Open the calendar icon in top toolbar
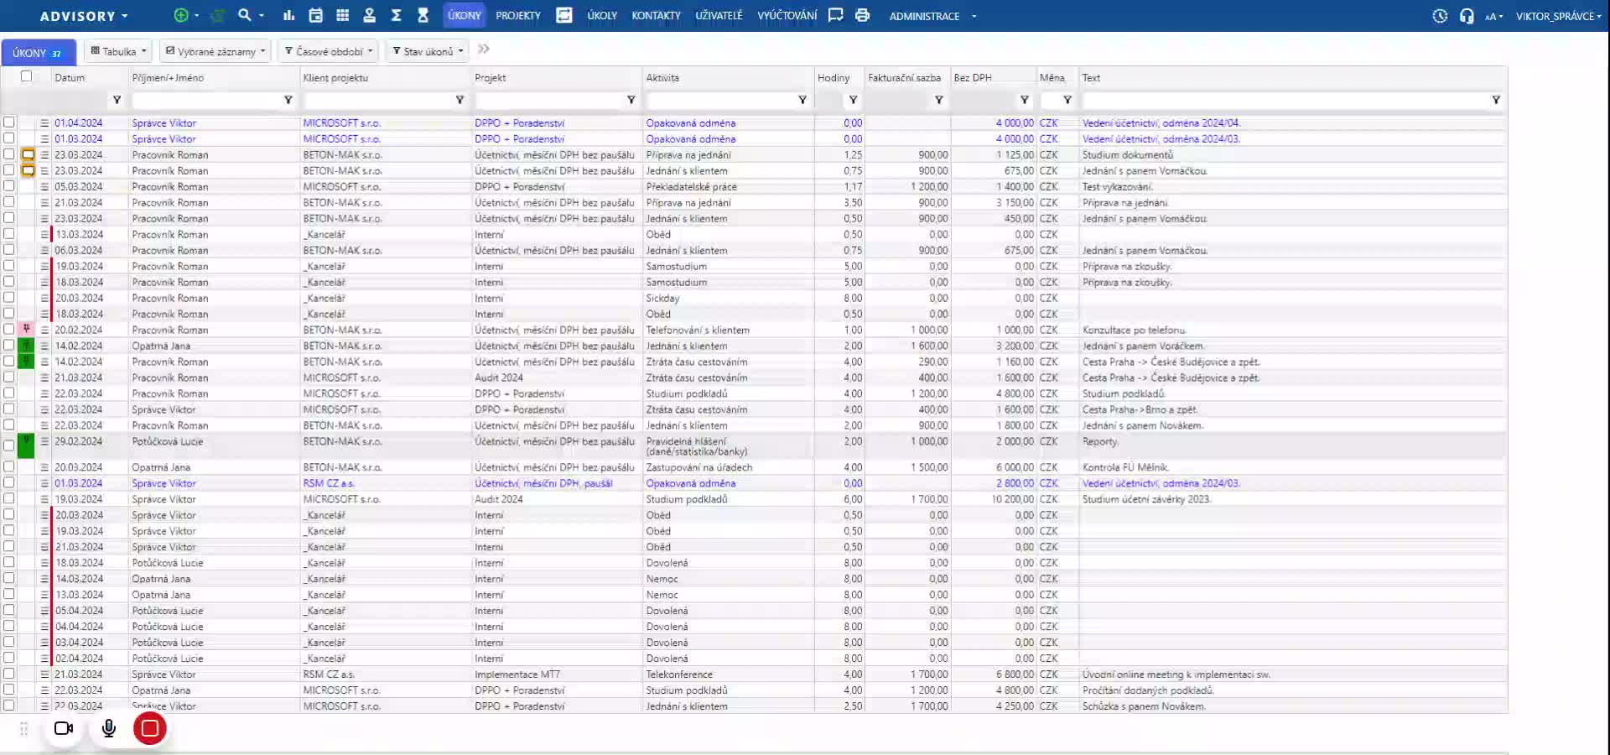The width and height of the screenshot is (1610, 755). [x=315, y=15]
